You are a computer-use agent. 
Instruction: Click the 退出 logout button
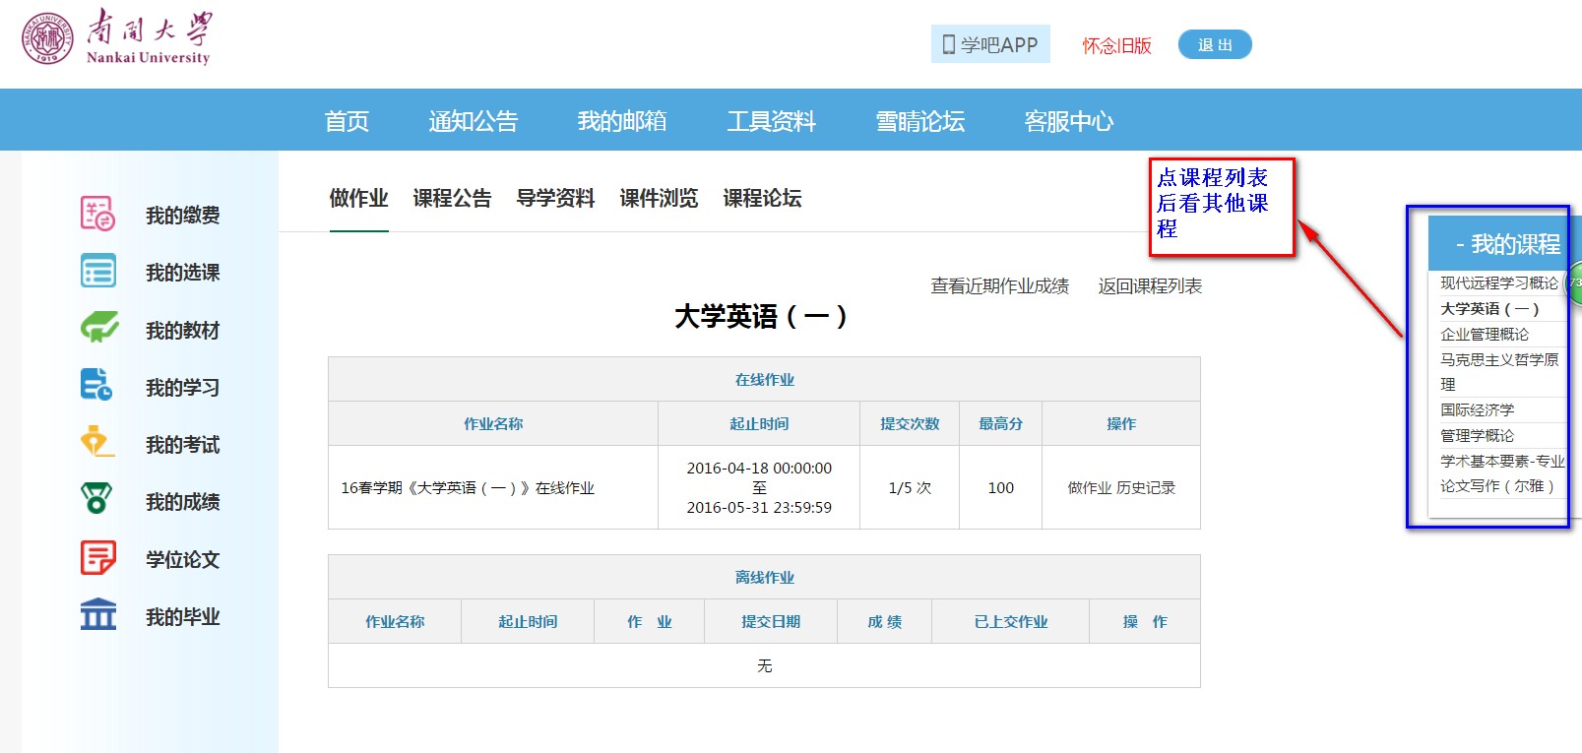pos(1214,44)
